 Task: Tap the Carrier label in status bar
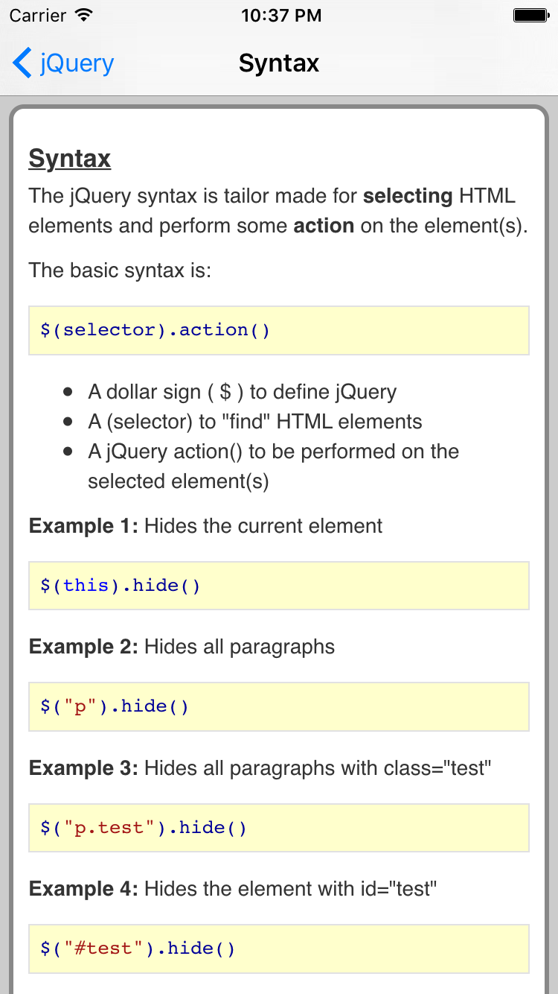(x=37, y=15)
